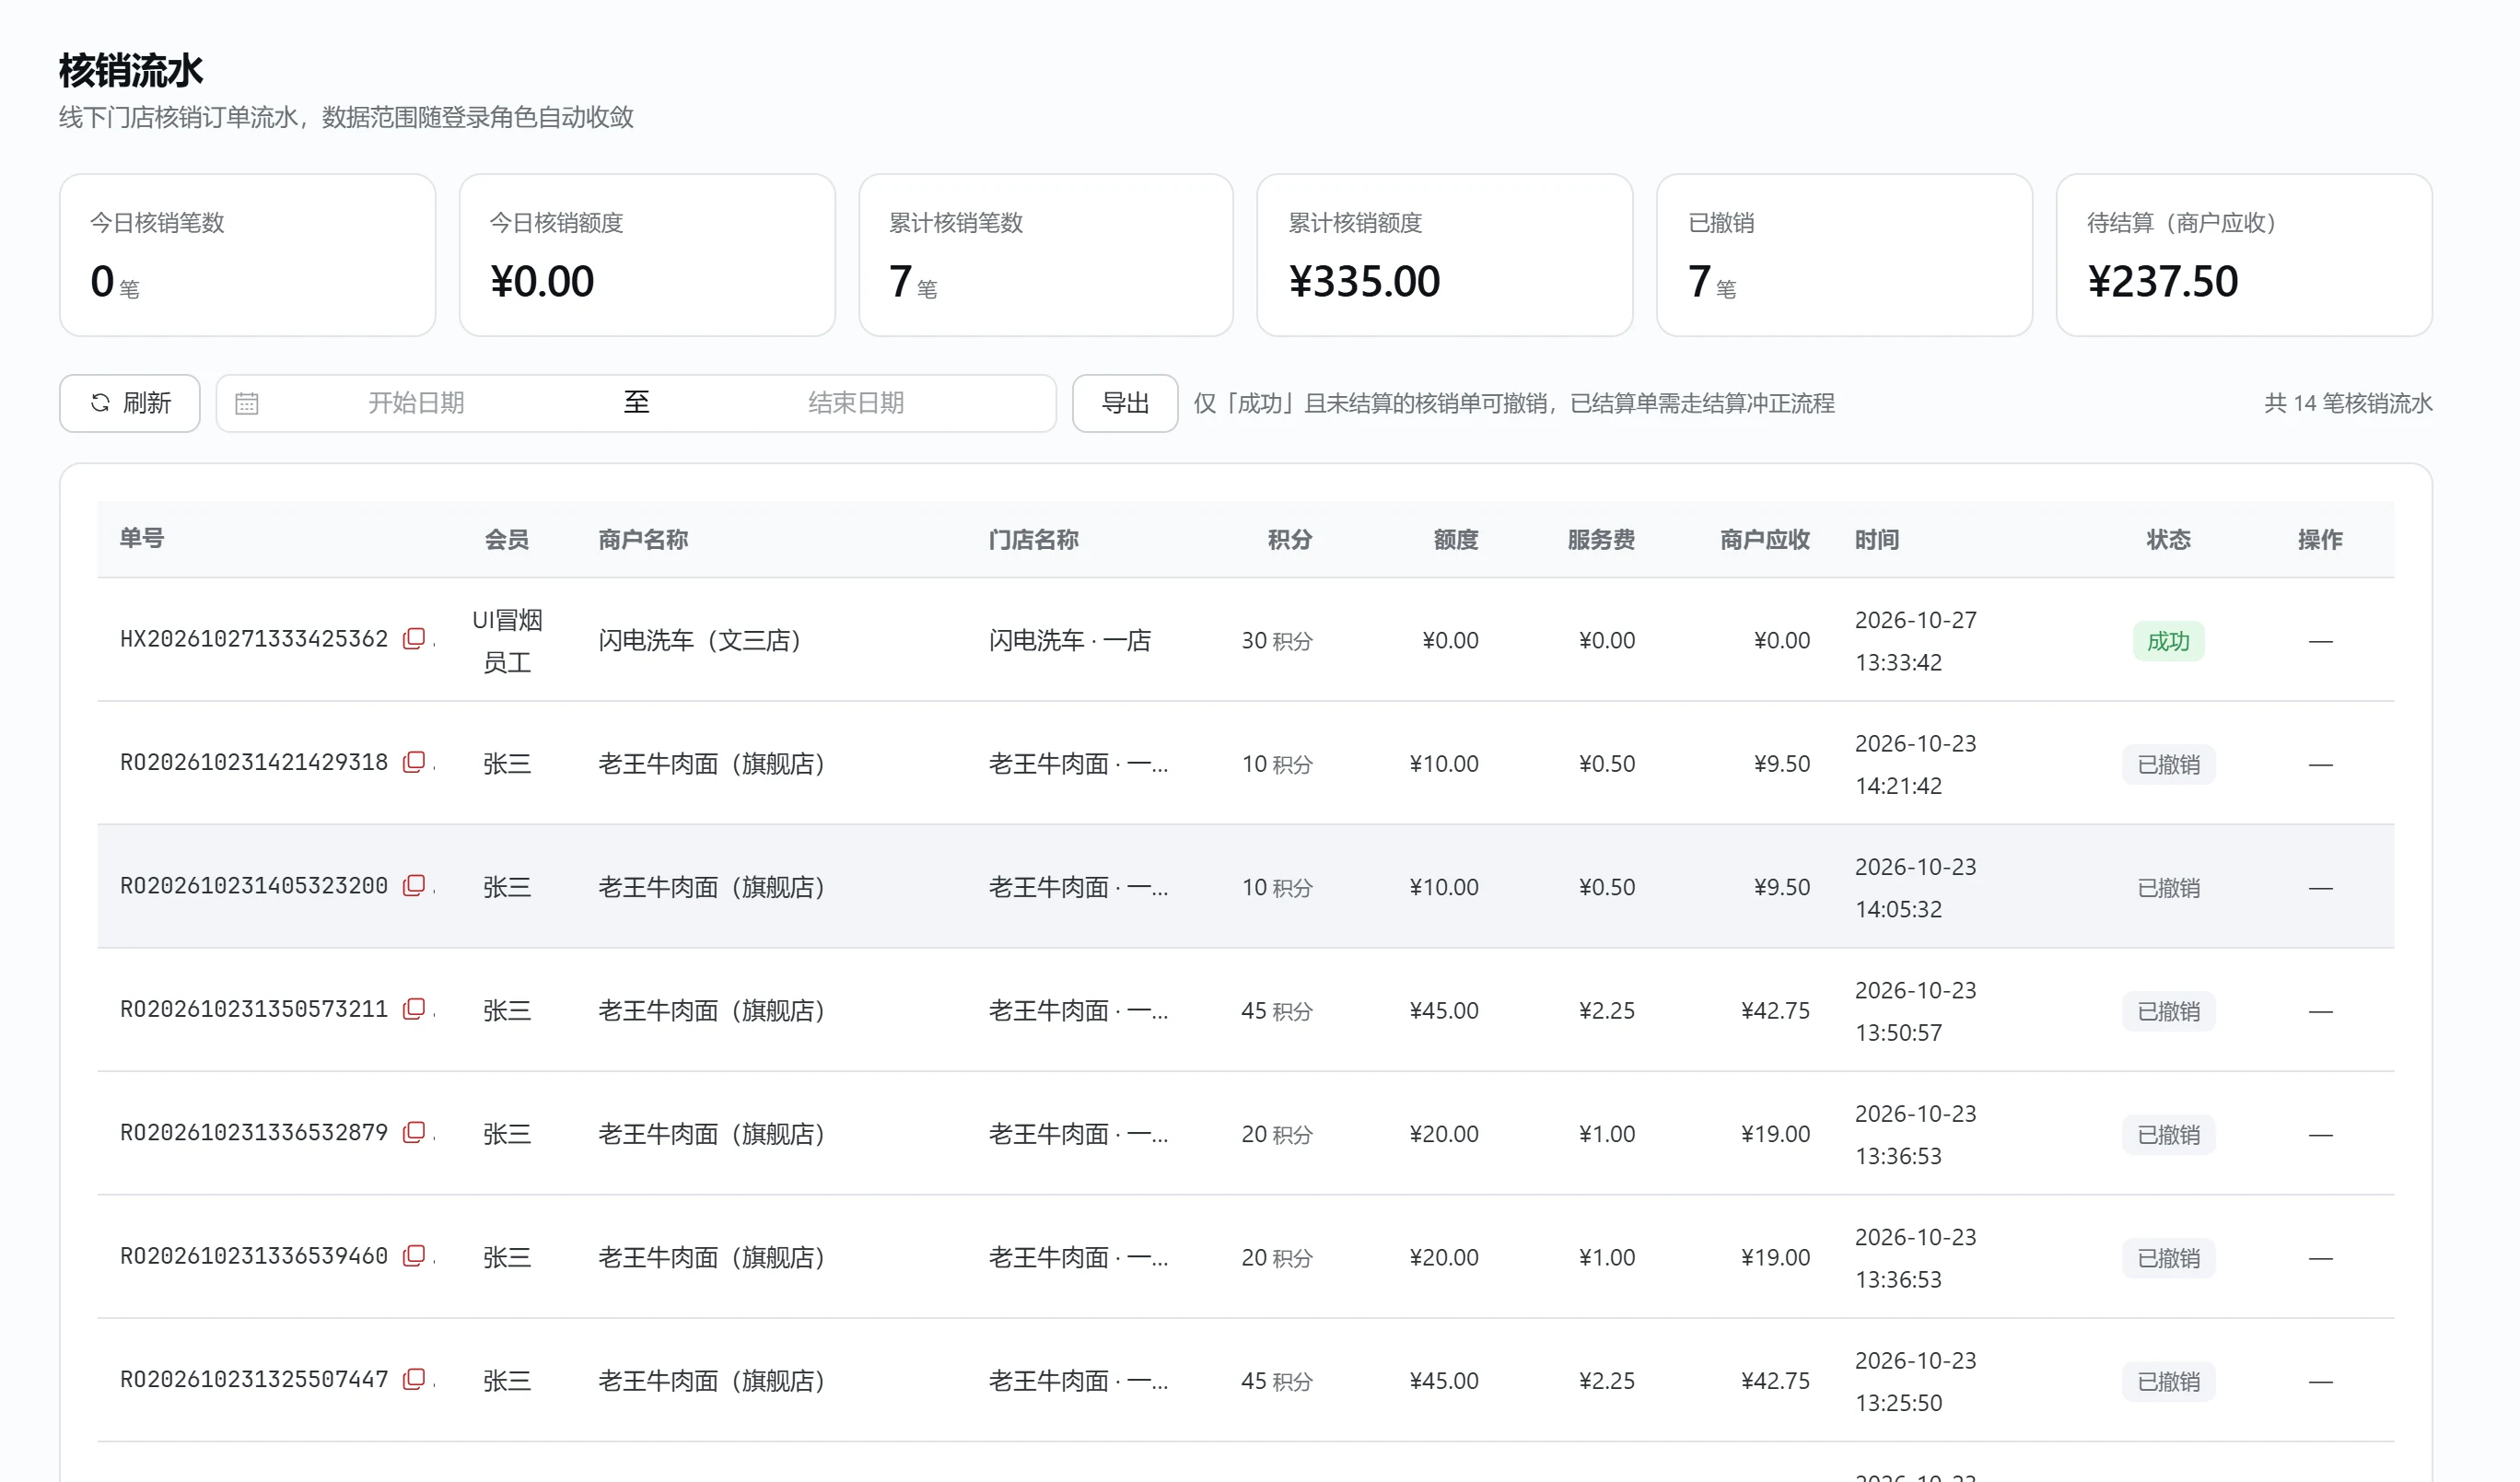Image resolution: width=2520 pixels, height=1482 pixels.
Task: Click the 商户应收 column header
Action: click(1765, 540)
